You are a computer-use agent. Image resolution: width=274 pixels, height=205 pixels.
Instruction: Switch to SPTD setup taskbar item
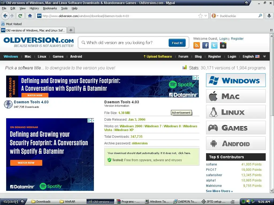(x=213, y=202)
